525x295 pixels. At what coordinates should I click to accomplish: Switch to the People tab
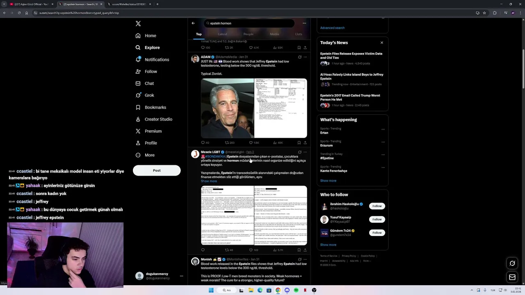[248, 34]
